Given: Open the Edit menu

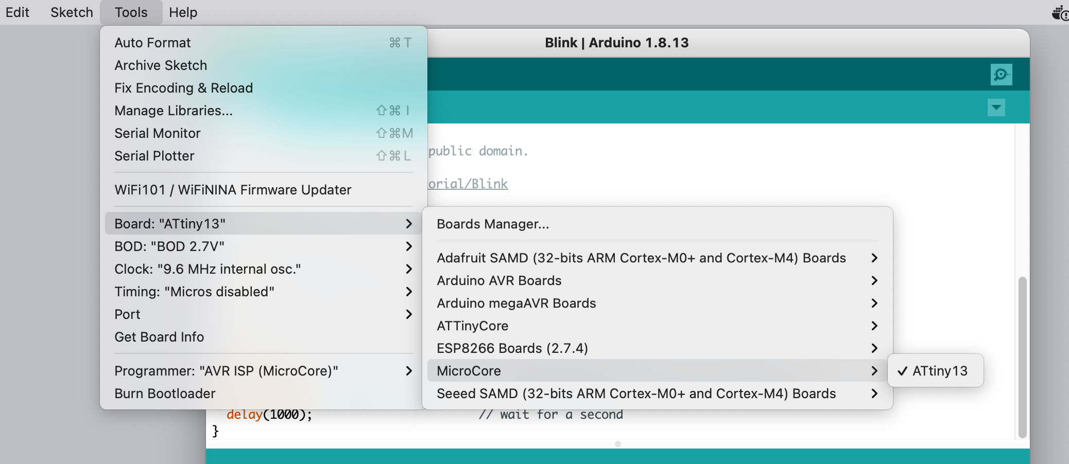Looking at the screenshot, I should (x=17, y=12).
